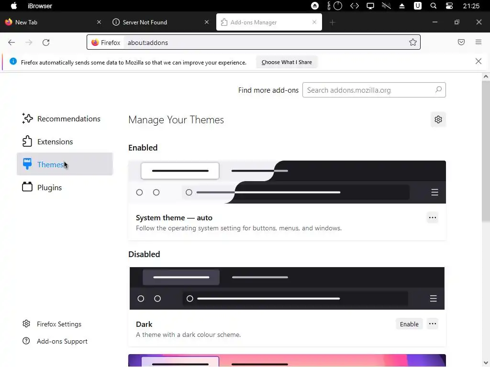This screenshot has width=490, height=367.
Task: Click the Themes paintbrush icon
Action: pyautogui.click(x=27, y=164)
